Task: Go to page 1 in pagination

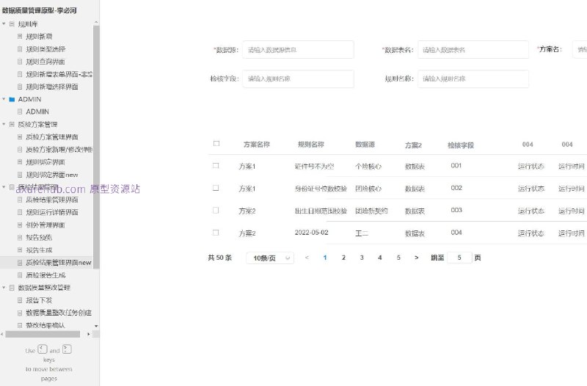Action: [325, 258]
